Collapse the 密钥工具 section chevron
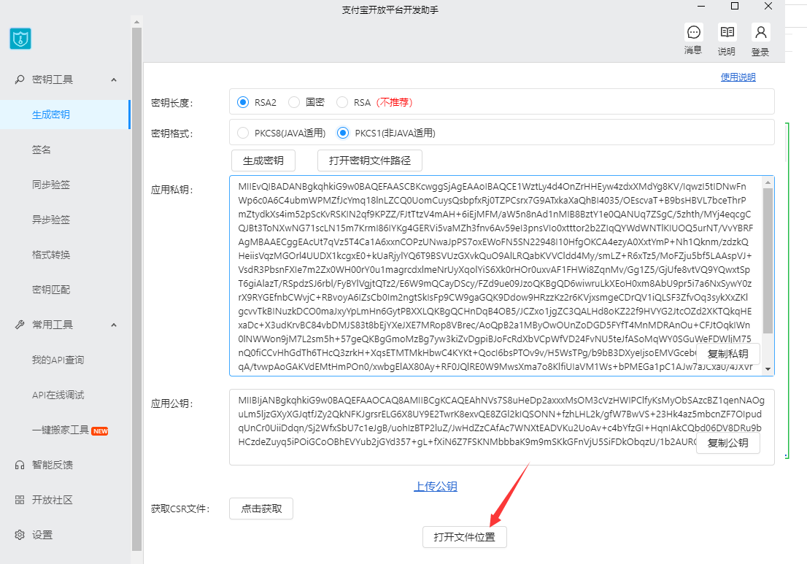The width and height of the screenshot is (807, 564). coord(114,80)
